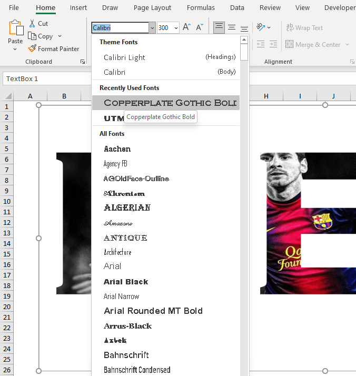This screenshot has width=356, height=376.
Task: Expand the Orientation dropdown chevron
Action: (269, 28)
